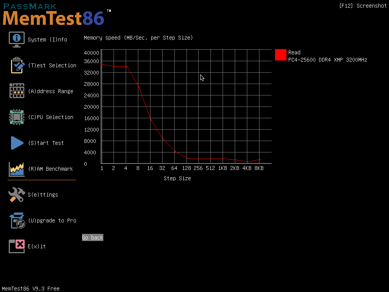389x292 pixels.
Task: Open the CPU Selection chip icon
Action: coord(17,117)
